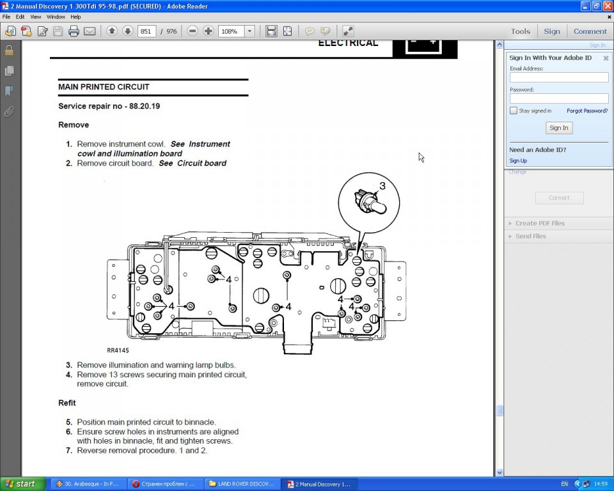Click the fit width scrolling icon

pos(271,31)
